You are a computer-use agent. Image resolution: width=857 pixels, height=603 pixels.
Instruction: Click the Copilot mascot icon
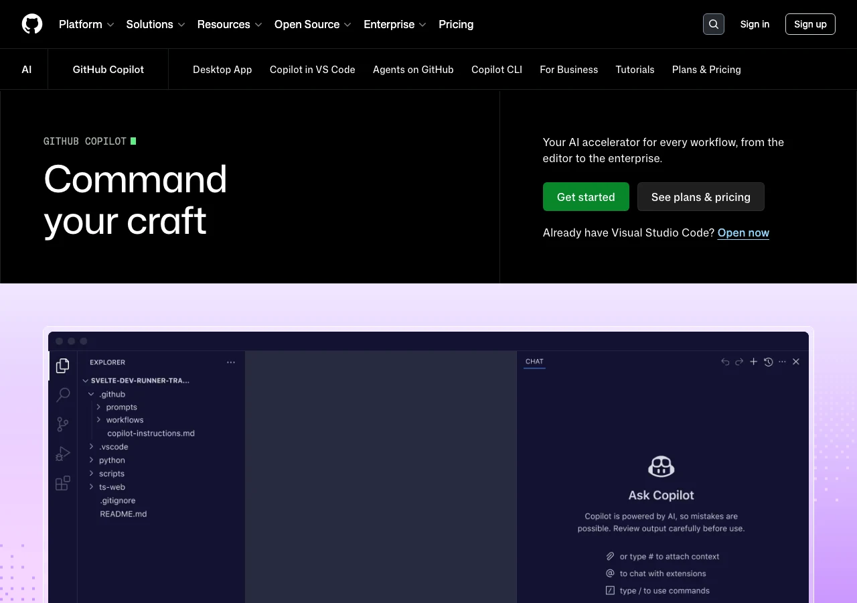[661, 466]
